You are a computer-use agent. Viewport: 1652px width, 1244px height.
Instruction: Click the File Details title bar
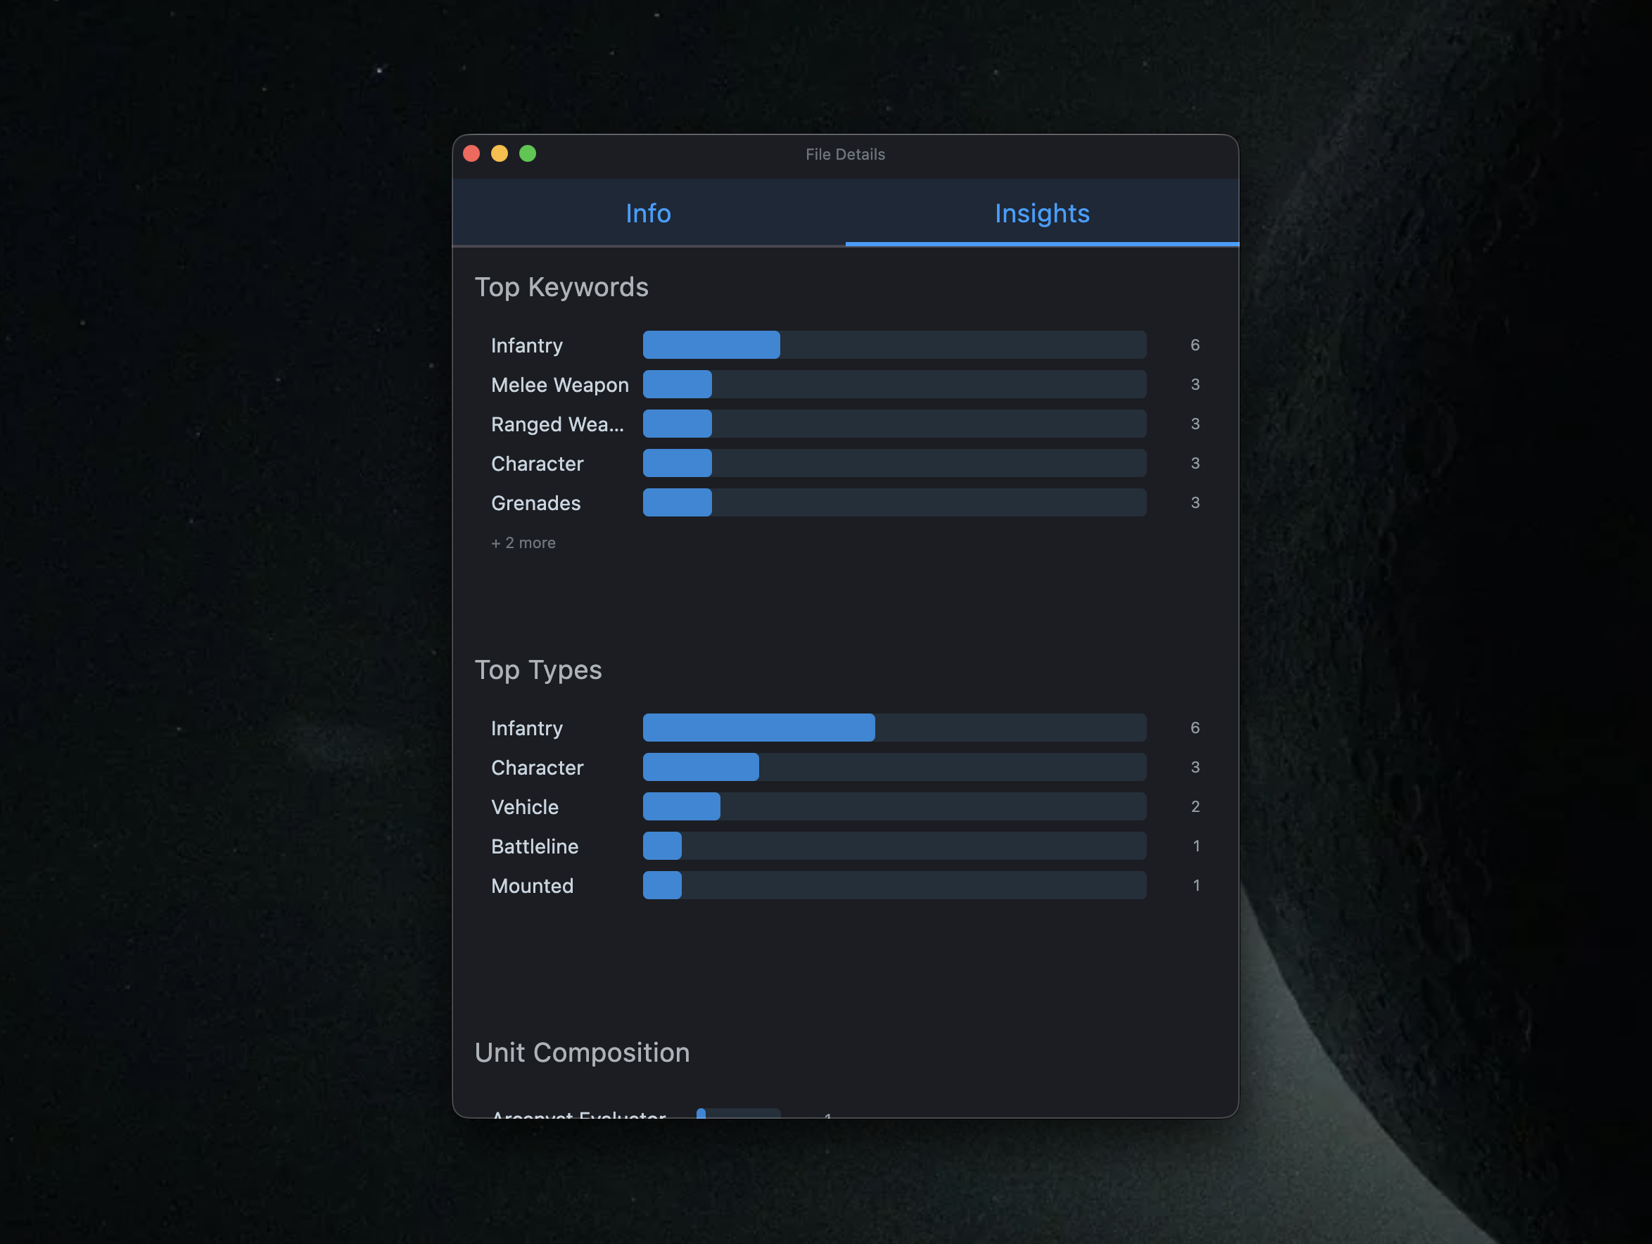845,154
